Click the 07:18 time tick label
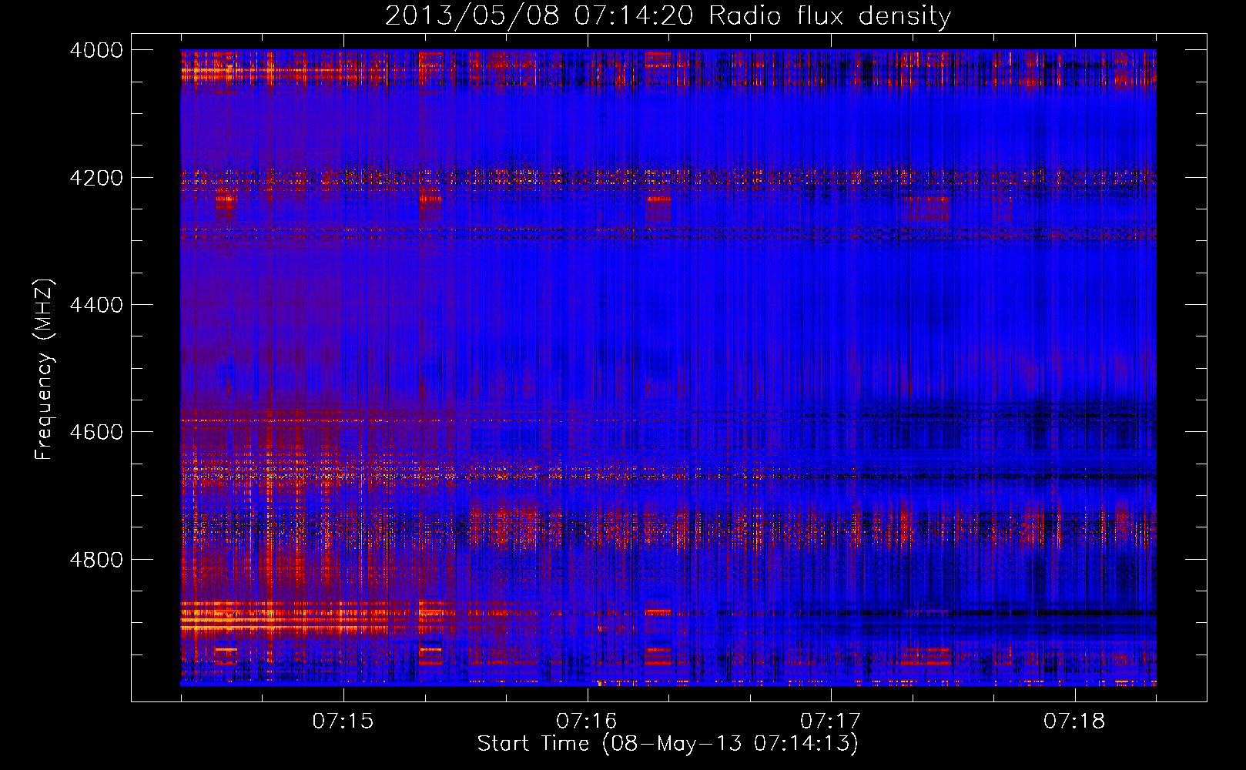This screenshot has height=770, width=1246. pyautogui.click(x=1074, y=721)
